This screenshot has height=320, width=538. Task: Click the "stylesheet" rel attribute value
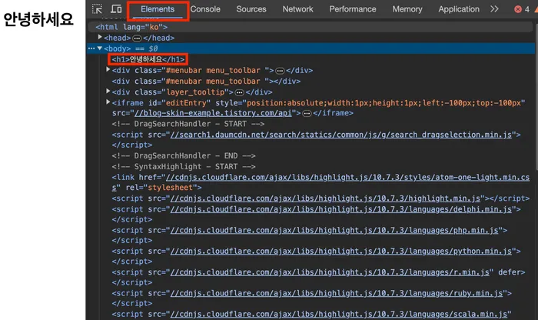tap(170, 188)
